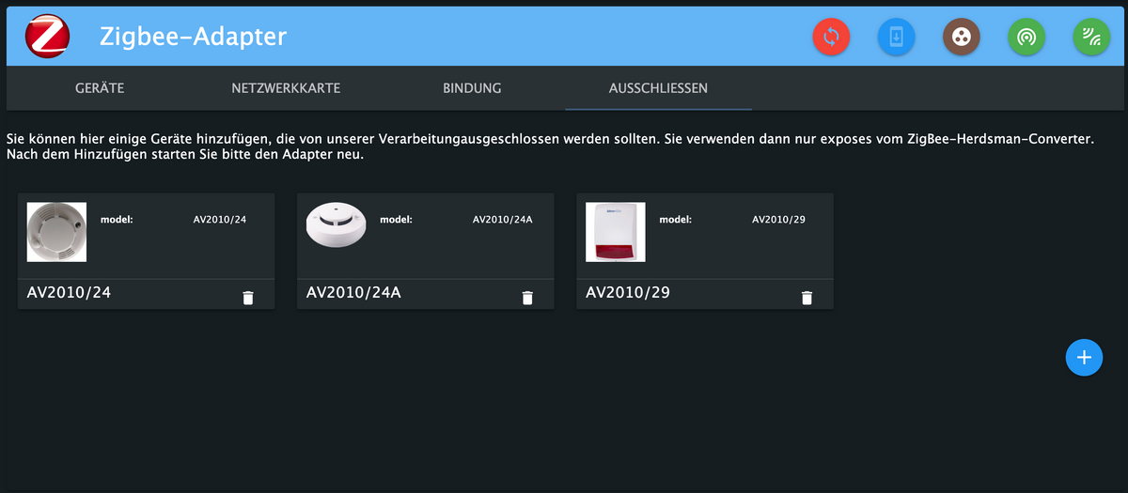Click the AV2010/29 card title
The height and width of the screenshot is (493, 1128).
[x=628, y=293]
